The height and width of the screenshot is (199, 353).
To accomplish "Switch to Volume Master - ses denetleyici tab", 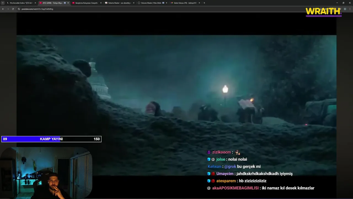I will [119, 3].
